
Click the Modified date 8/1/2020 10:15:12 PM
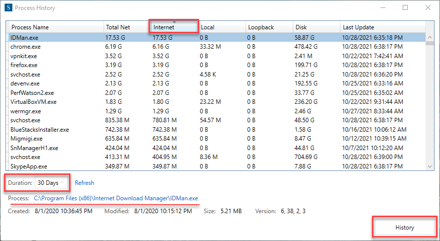pos(163,211)
